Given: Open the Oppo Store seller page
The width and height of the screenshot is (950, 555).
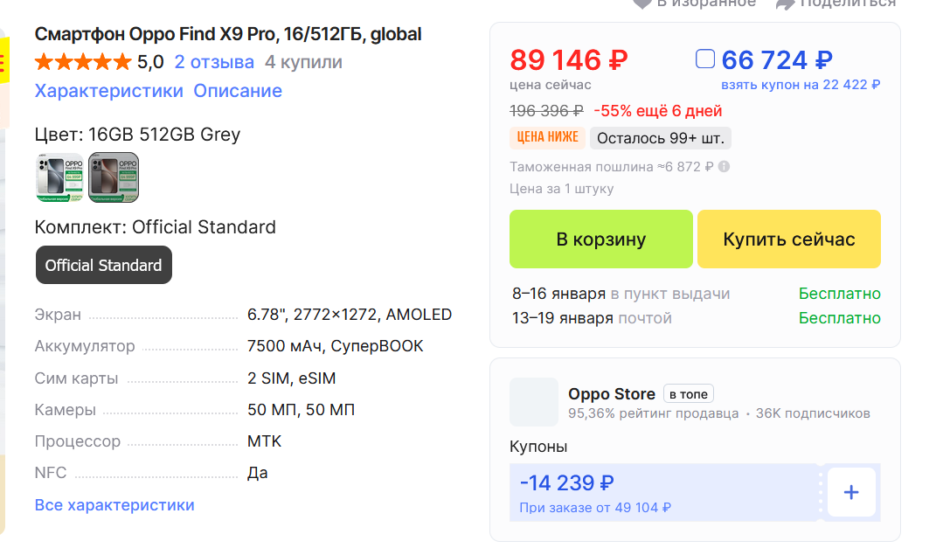Looking at the screenshot, I should click(x=611, y=394).
